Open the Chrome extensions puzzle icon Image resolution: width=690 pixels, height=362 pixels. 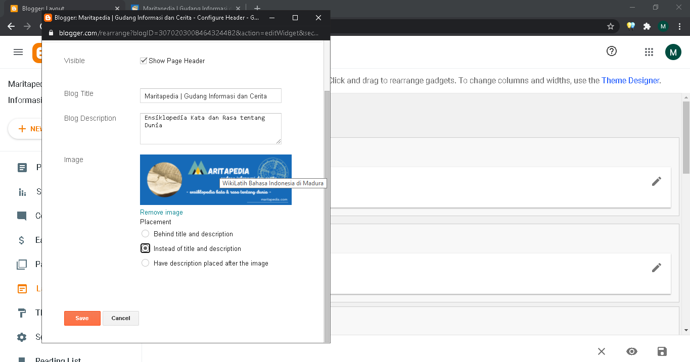[x=647, y=26]
